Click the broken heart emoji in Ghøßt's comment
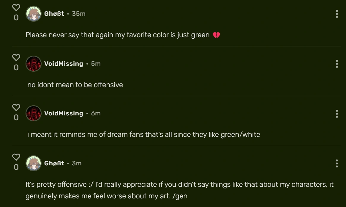The width and height of the screenshot is (346, 207). (217, 34)
